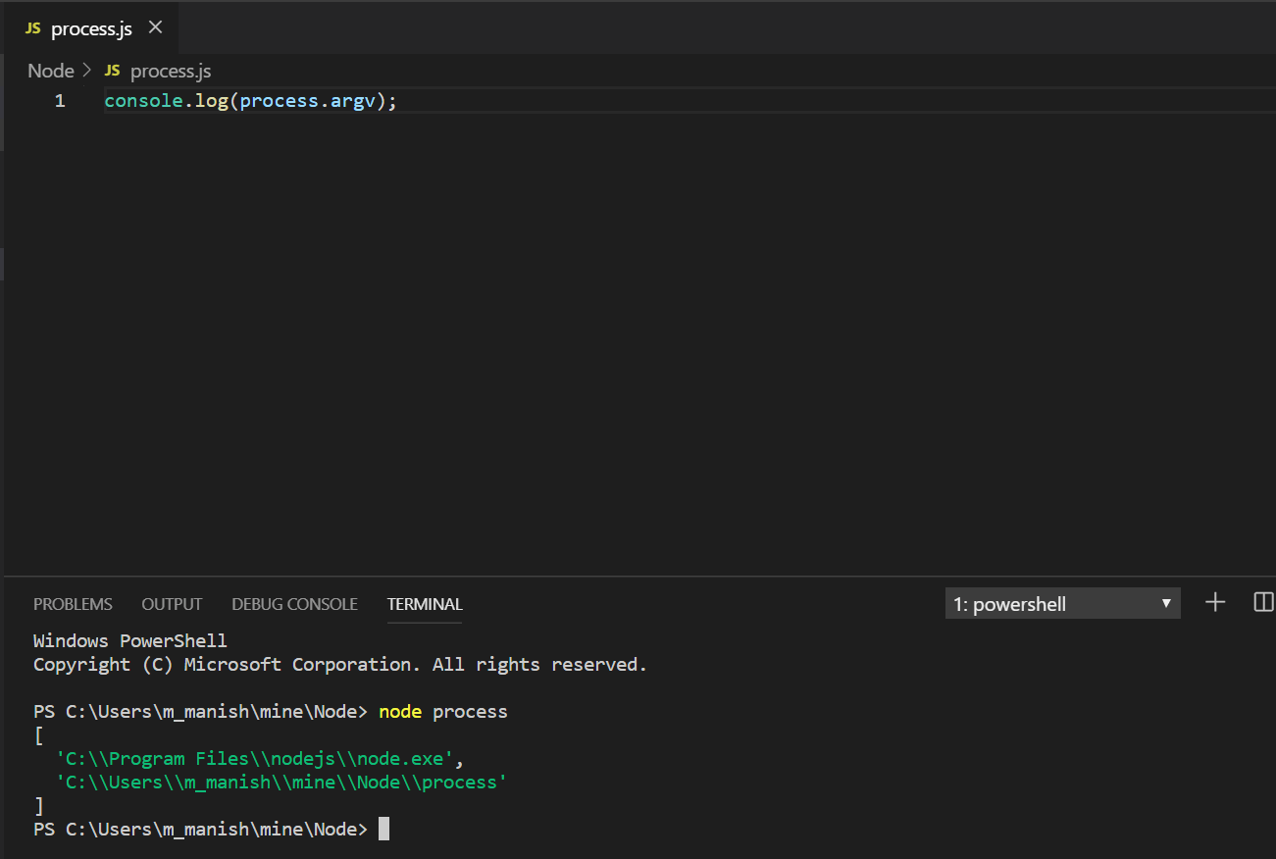Image resolution: width=1276 pixels, height=859 pixels.
Task: Close the process.js editor tab
Action: pyautogui.click(x=155, y=28)
